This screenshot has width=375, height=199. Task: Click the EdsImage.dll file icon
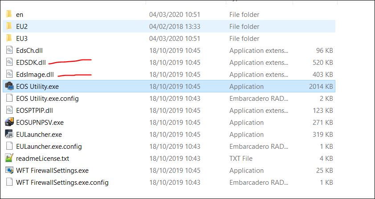[9, 74]
